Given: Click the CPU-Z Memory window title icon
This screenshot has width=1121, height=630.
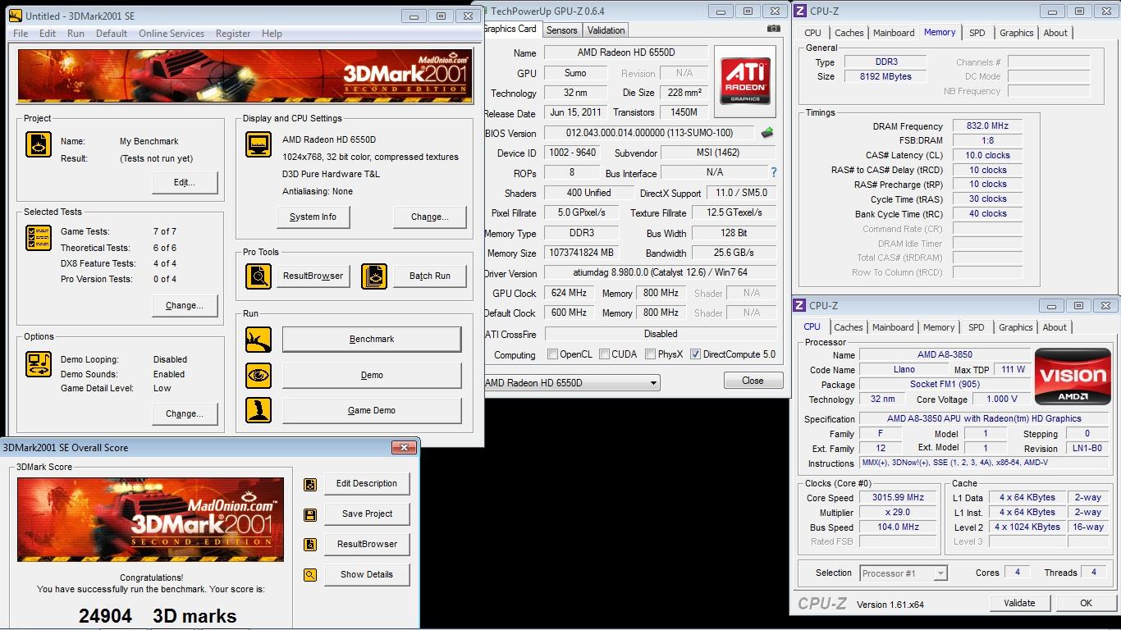Looking at the screenshot, I should pos(800,11).
